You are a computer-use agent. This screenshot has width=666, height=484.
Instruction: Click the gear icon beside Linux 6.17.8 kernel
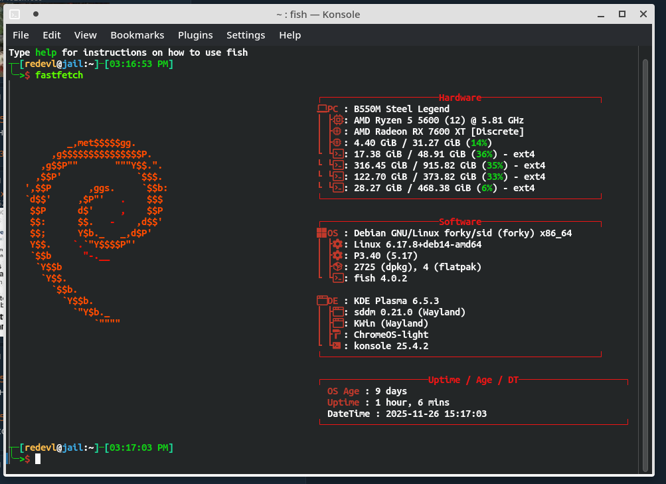[x=337, y=244]
